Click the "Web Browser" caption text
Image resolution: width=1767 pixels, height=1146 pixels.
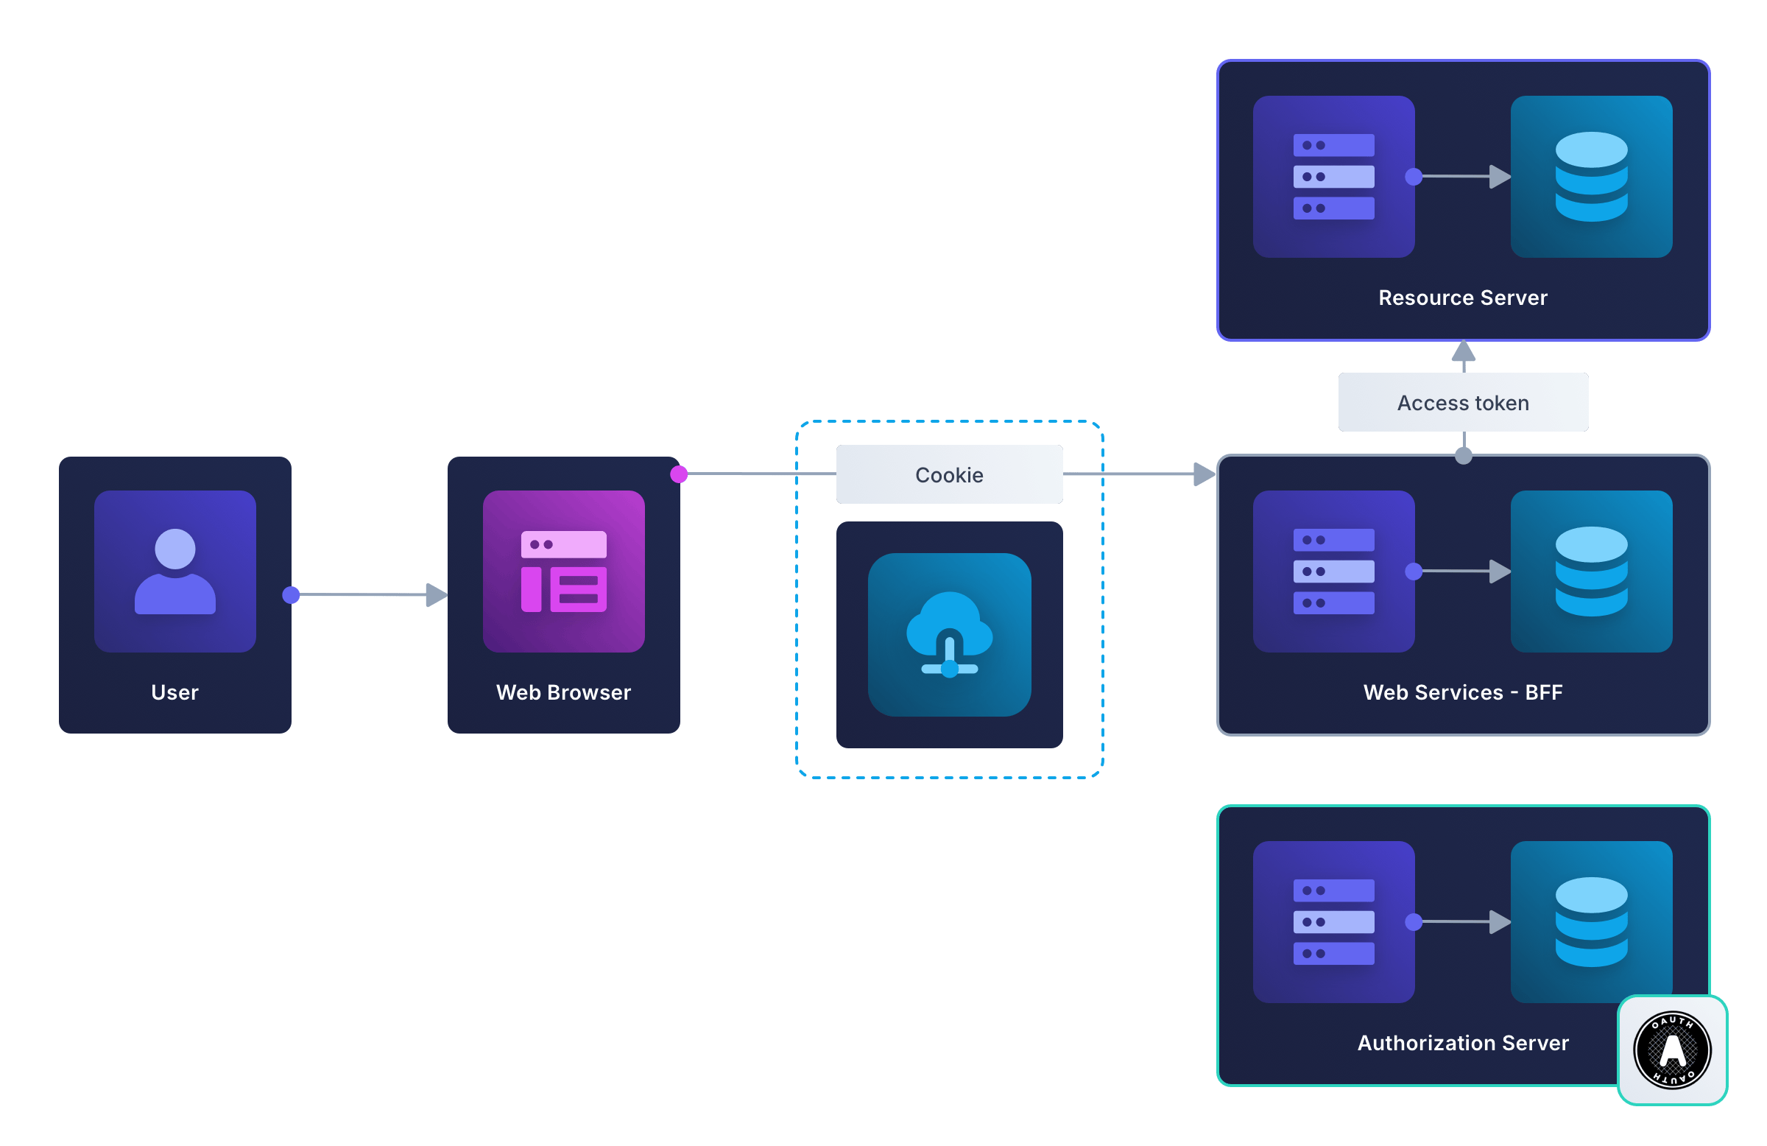point(563,692)
